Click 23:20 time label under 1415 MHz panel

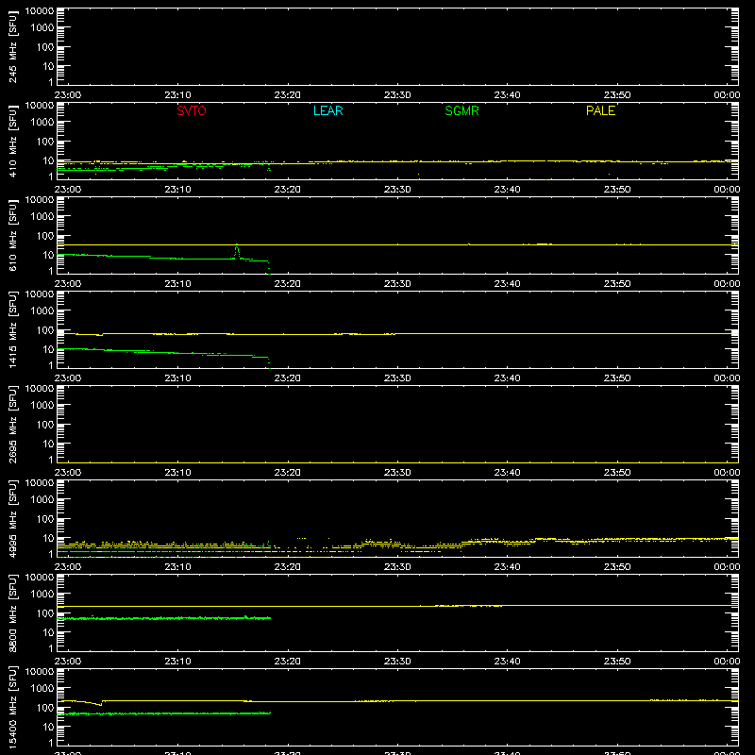tap(288, 378)
